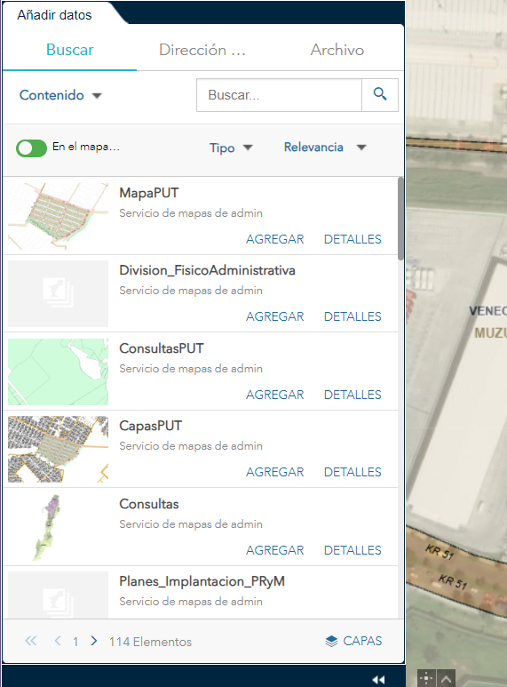Expand the bottom map up-arrow icon
The width and height of the screenshot is (507, 687).
click(446, 678)
